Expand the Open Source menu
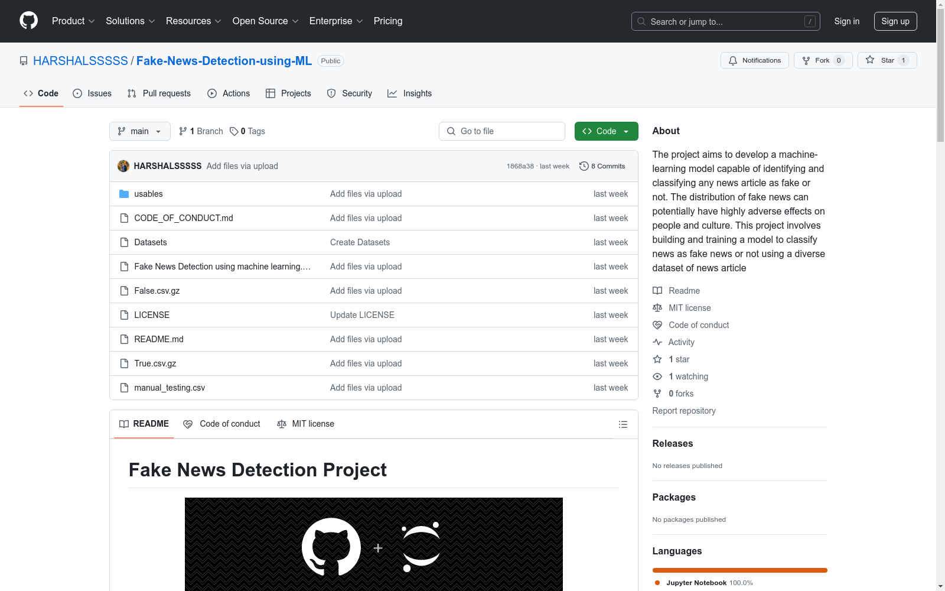 coord(266,21)
